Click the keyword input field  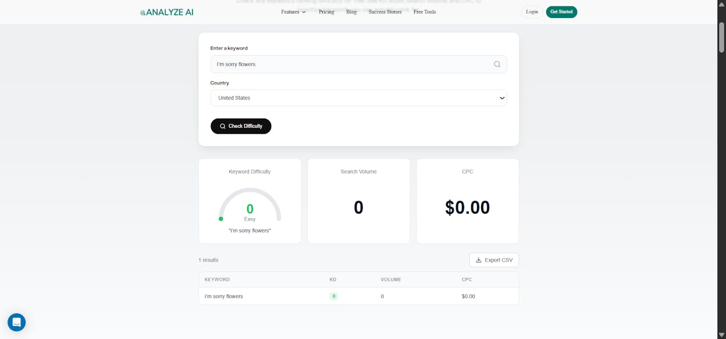[x=358, y=64]
